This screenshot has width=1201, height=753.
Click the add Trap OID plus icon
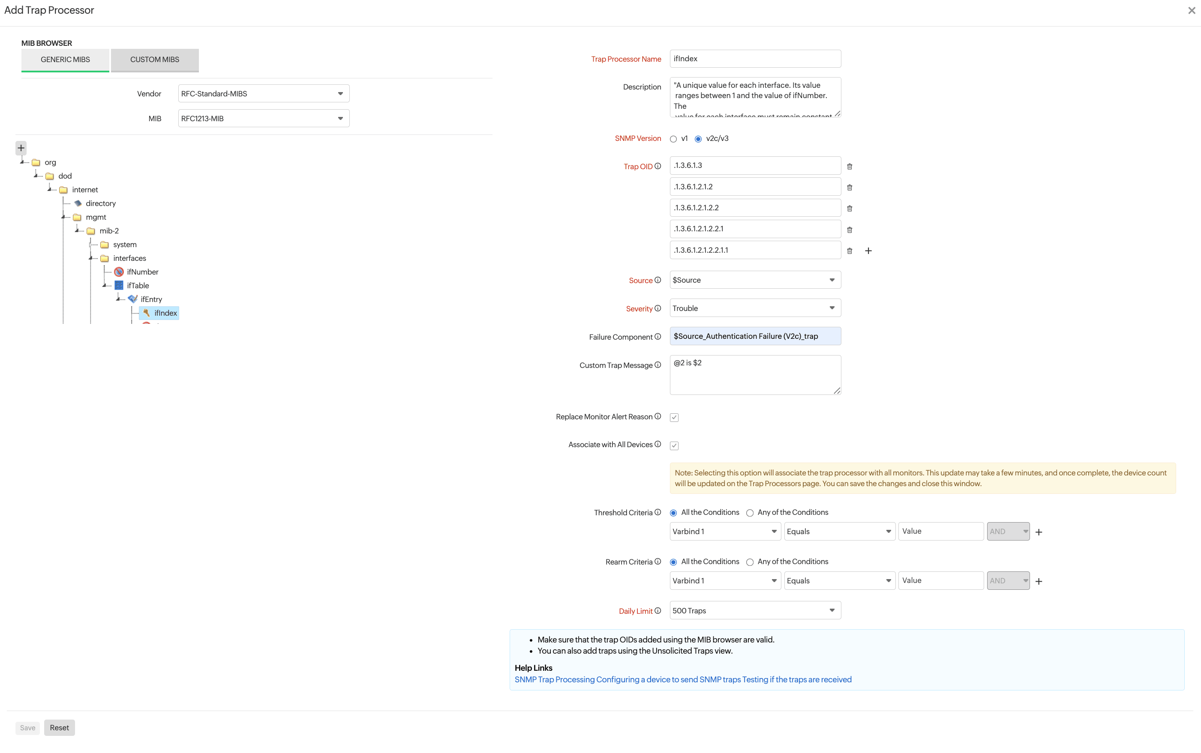coord(868,251)
